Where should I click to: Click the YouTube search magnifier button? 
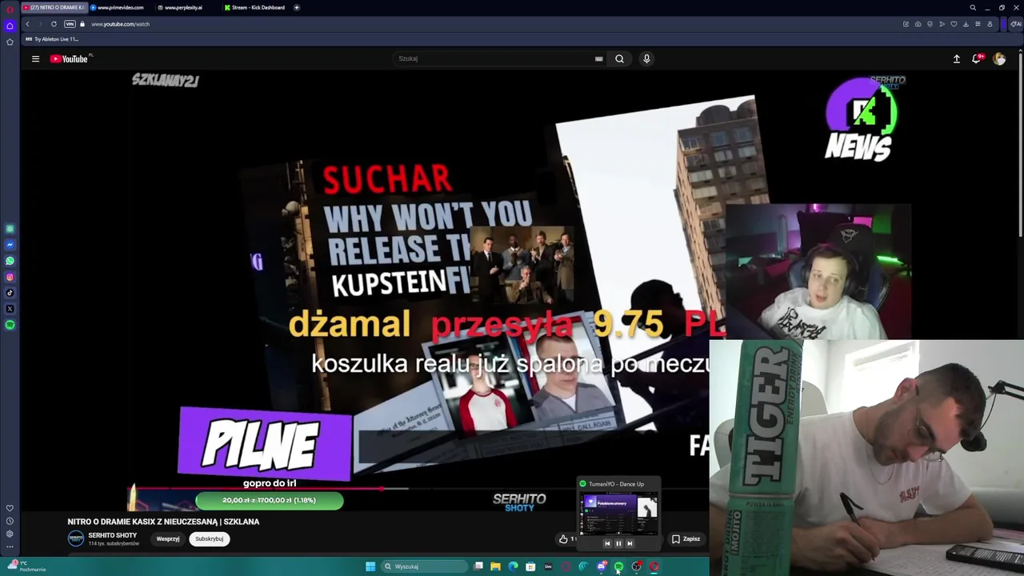pos(619,58)
